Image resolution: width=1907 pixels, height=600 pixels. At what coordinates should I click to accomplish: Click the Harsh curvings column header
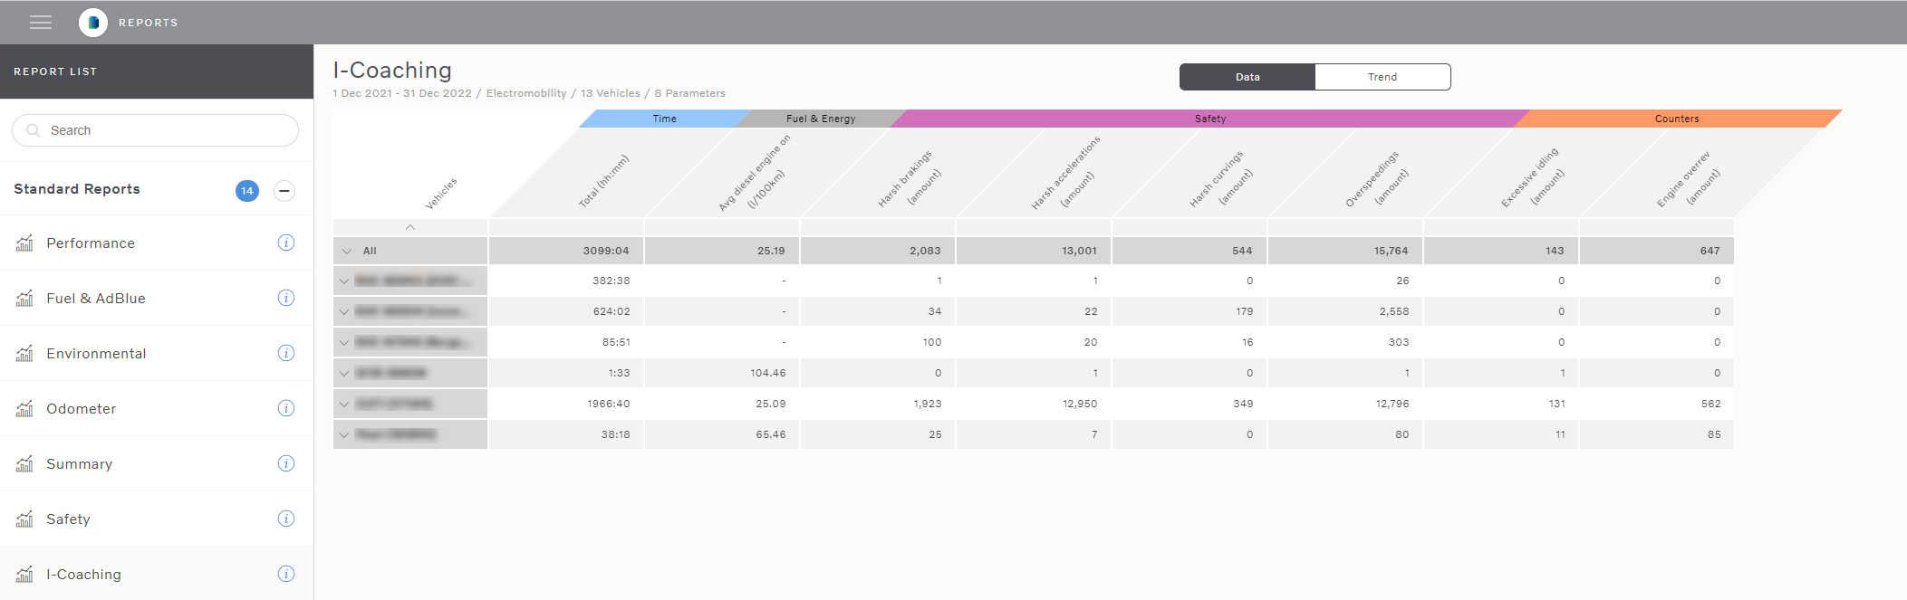tap(1221, 178)
